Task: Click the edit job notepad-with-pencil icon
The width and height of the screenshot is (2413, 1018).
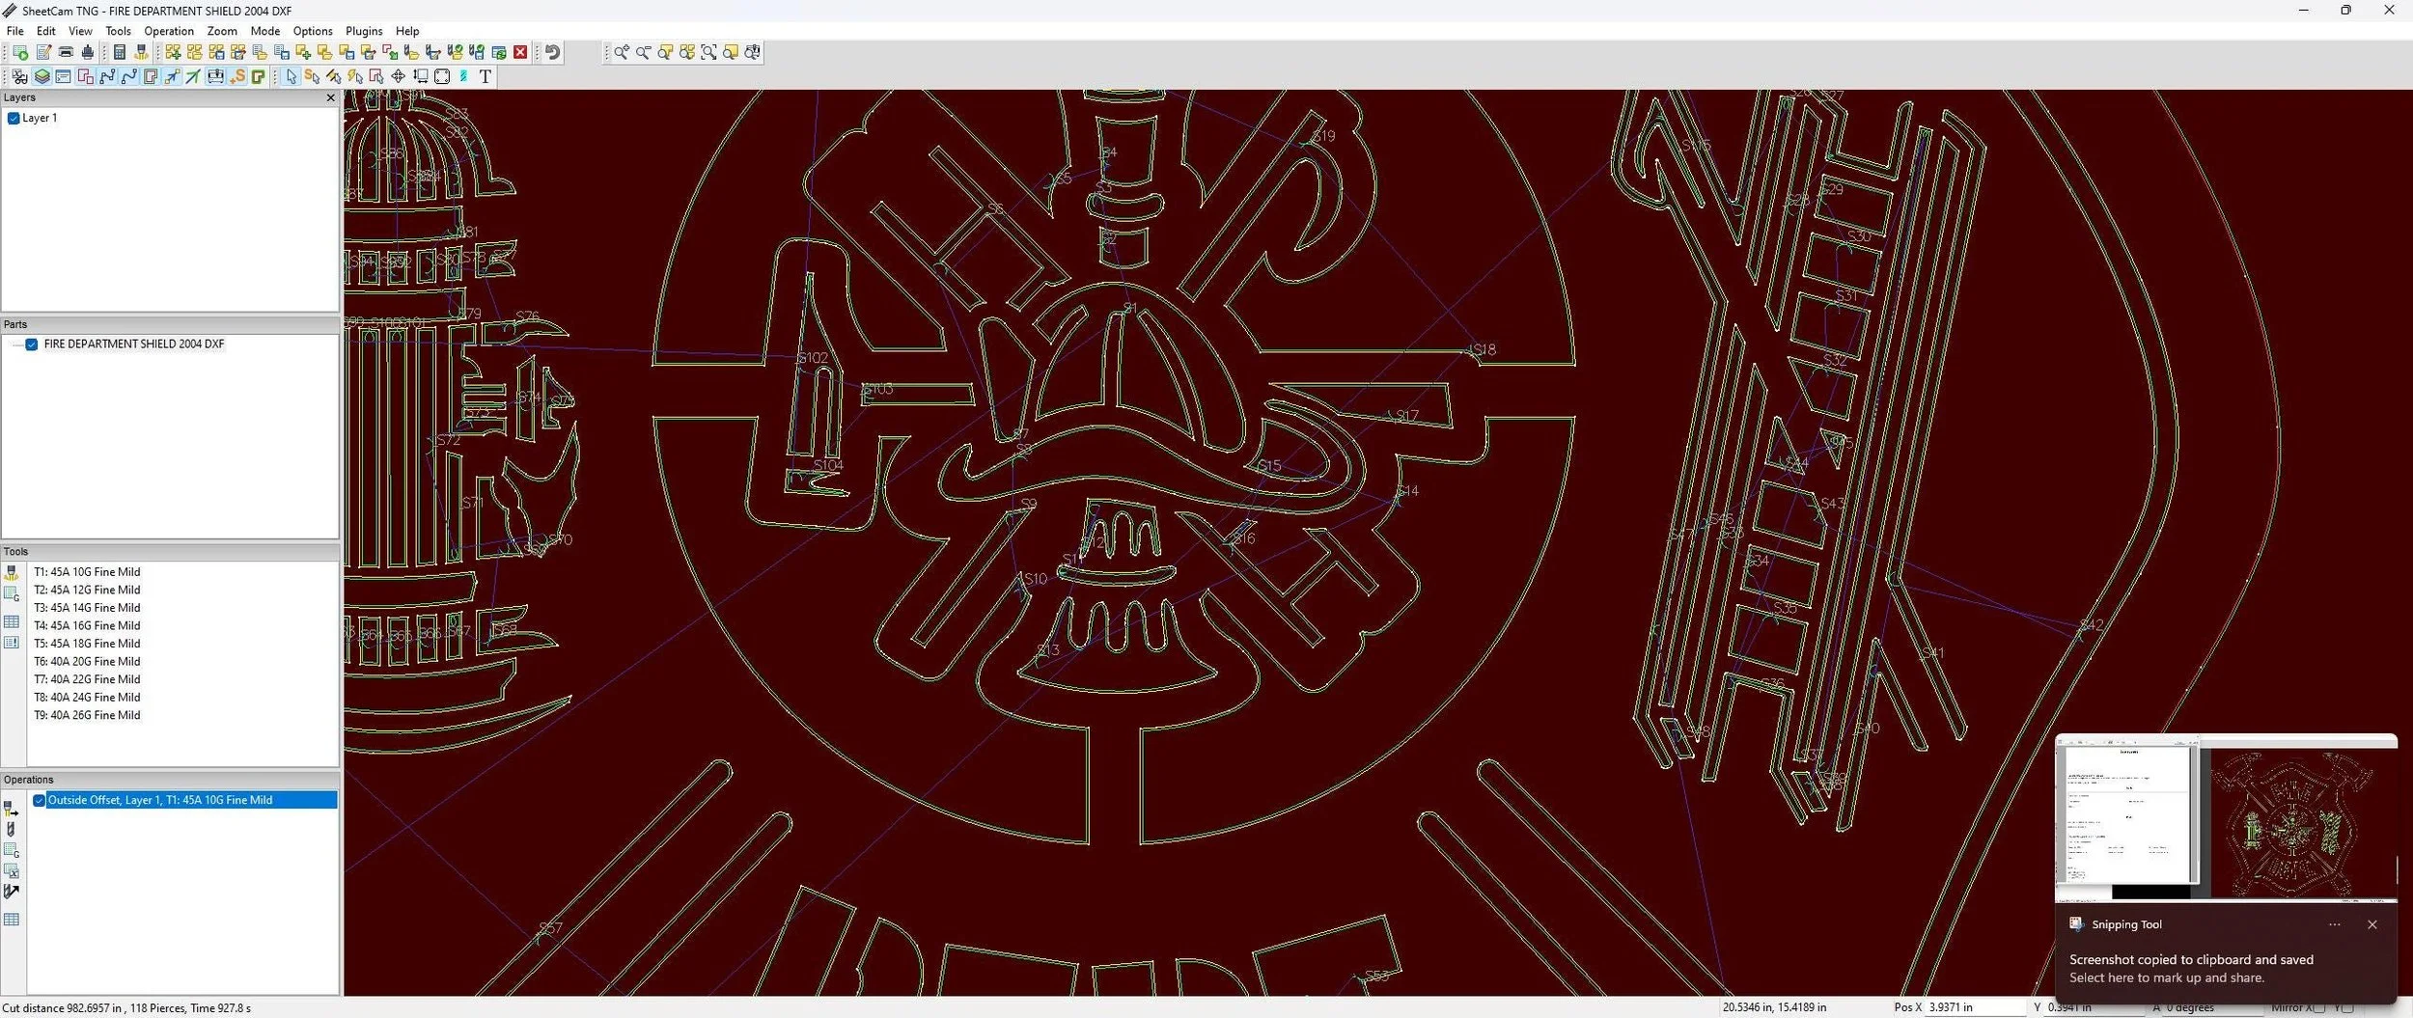Action: coord(43,52)
